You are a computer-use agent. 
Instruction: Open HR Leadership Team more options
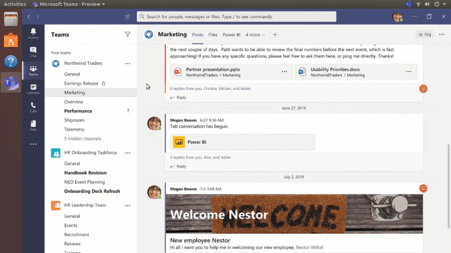pos(128,205)
